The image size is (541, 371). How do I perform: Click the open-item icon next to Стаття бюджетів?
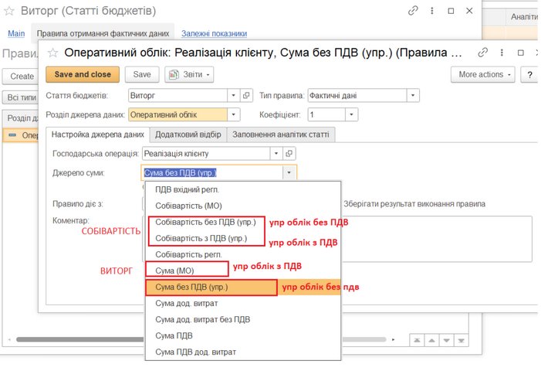247,95
